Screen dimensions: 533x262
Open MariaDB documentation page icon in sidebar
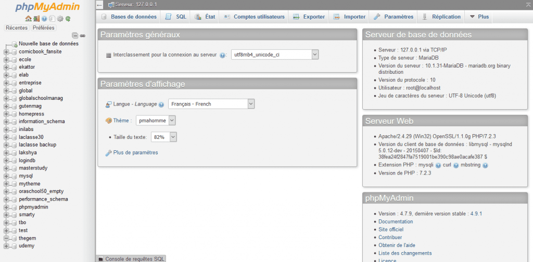pyautogui.click(x=52, y=19)
